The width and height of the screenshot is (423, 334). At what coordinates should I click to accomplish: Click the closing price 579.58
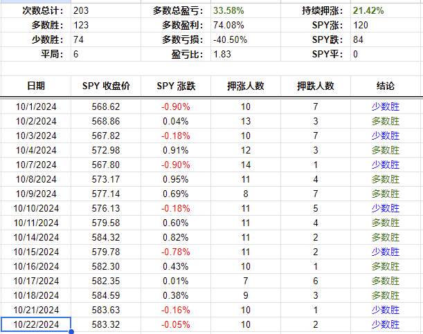pyautogui.click(x=106, y=223)
